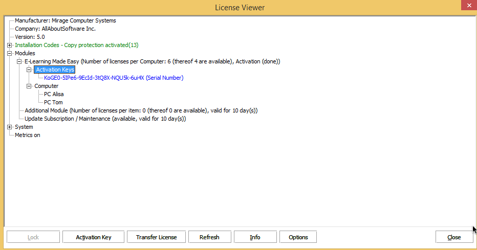Open the Info button
Image resolution: width=477 pixels, height=250 pixels.
tap(255, 237)
